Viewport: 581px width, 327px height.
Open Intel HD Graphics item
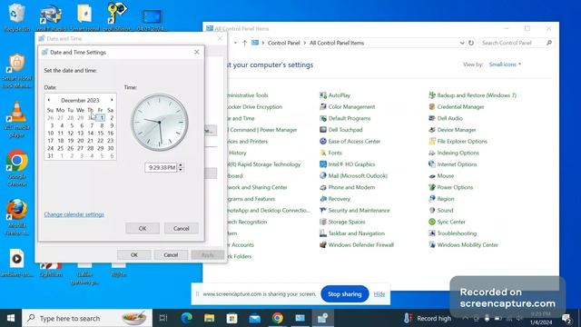point(348,164)
